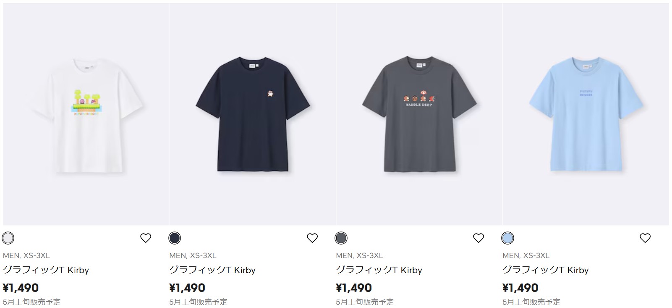Click the グラフィックT Kirby title under gray shirt
The image size is (672, 308).
click(x=379, y=270)
